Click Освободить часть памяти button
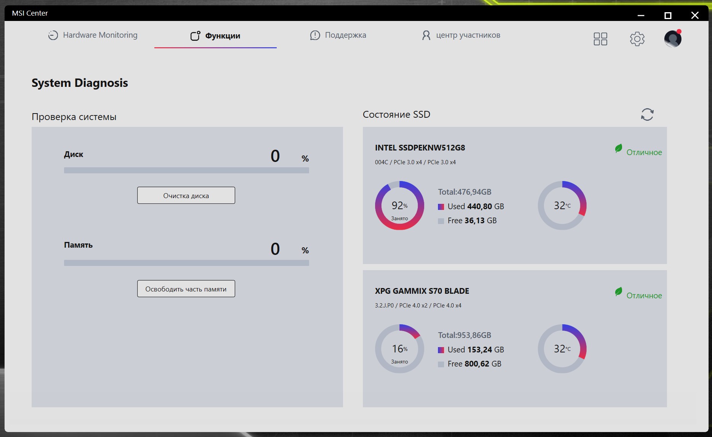The image size is (712, 437). pyautogui.click(x=186, y=289)
